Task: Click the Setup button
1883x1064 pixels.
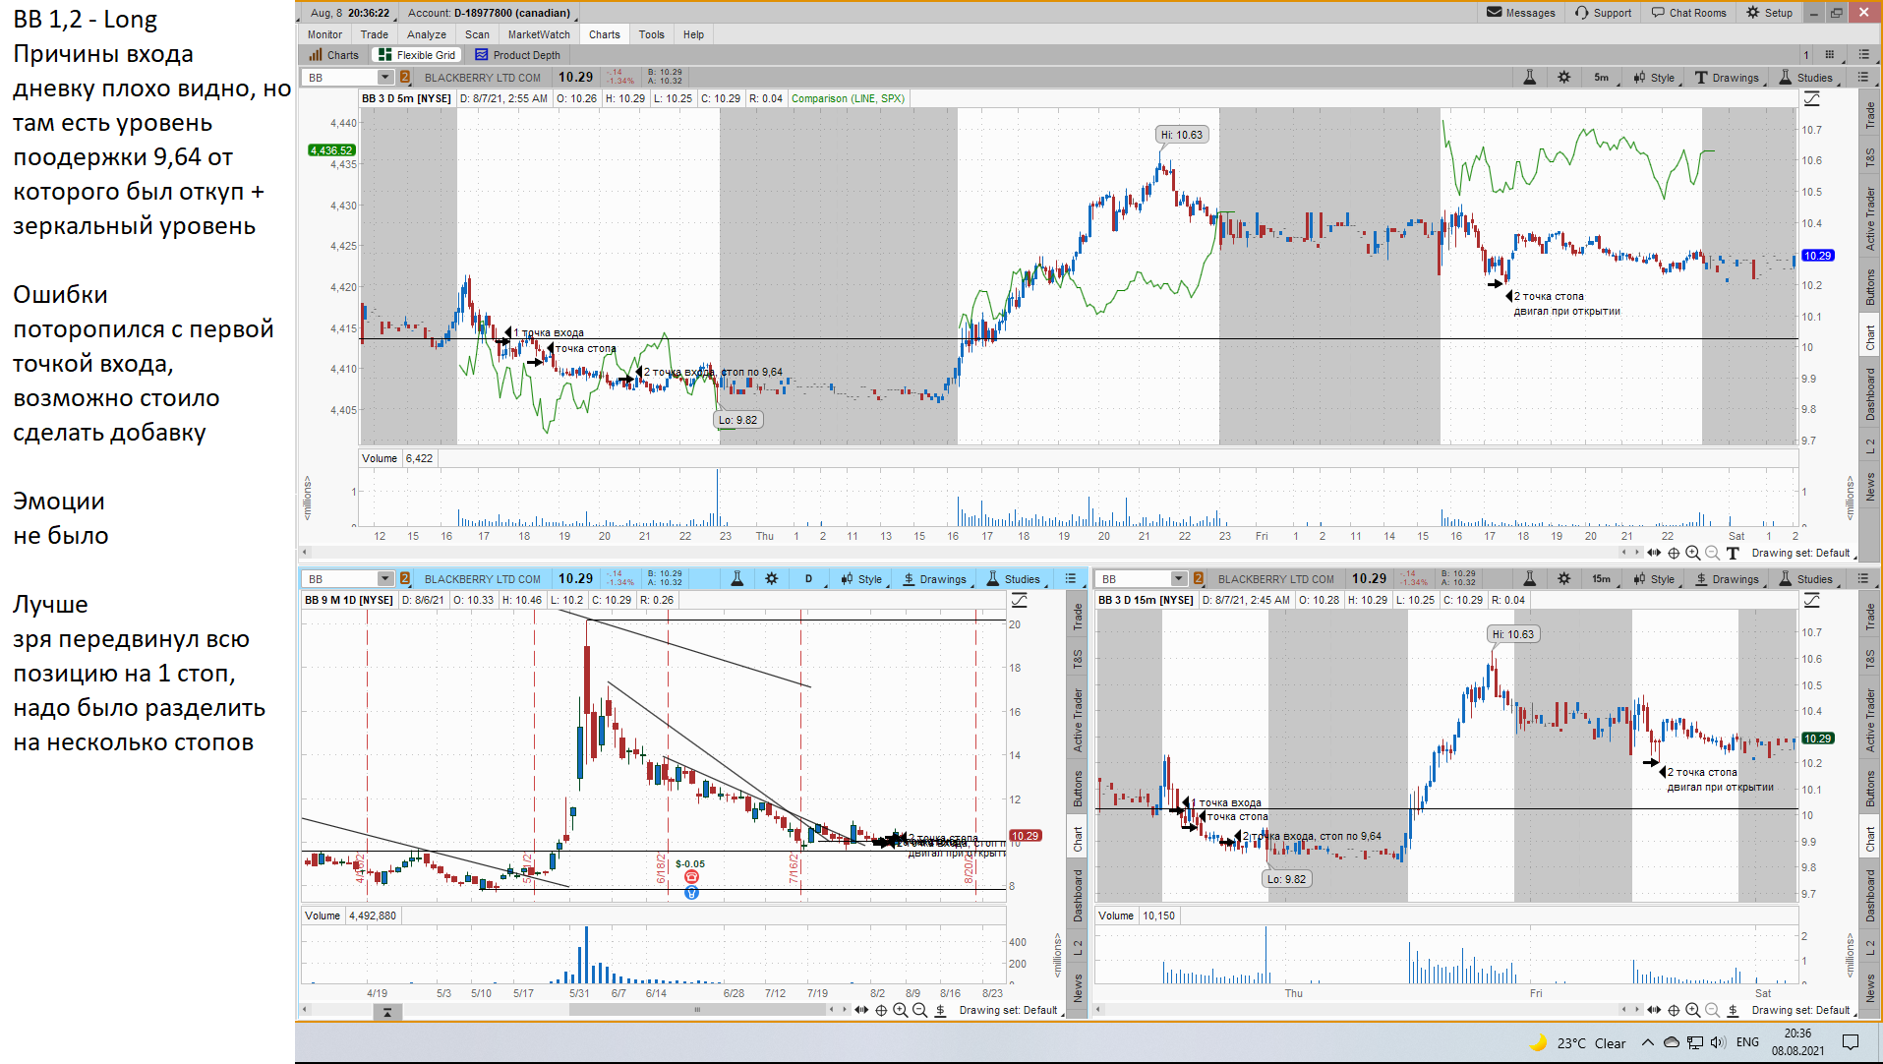Action: (x=1769, y=13)
